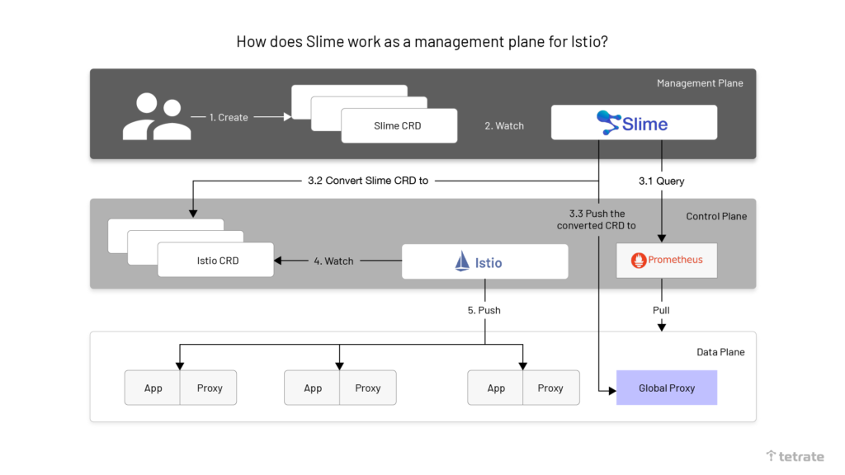Screen dimensions: 845x475
Task: Click the rightmost App box
Action: (496, 388)
